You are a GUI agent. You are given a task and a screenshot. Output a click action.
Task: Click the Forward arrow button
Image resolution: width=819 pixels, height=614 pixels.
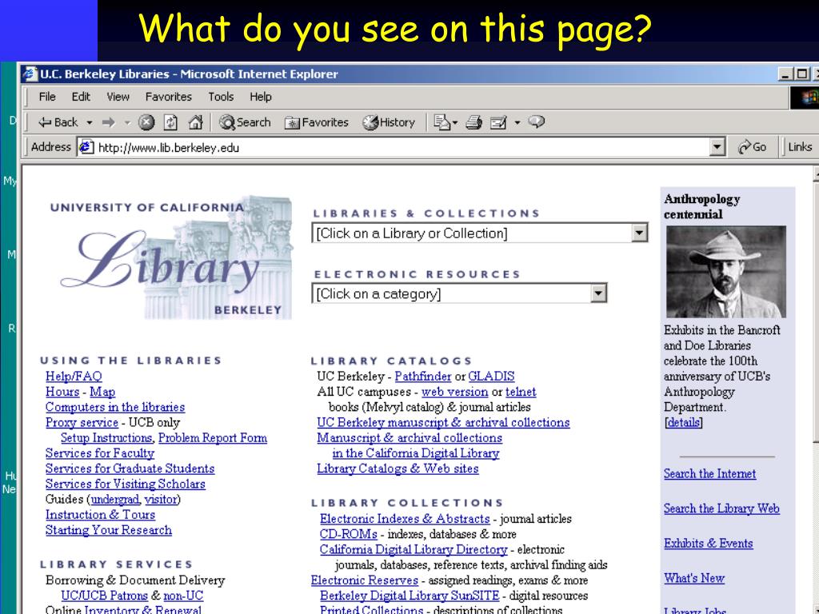(x=108, y=122)
